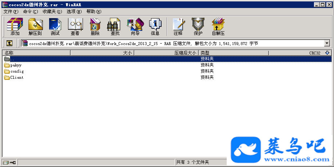Start the 向导 (Wizard) tool
Image resolution: width=334 pixels, height=167 pixels.
(135, 27)
